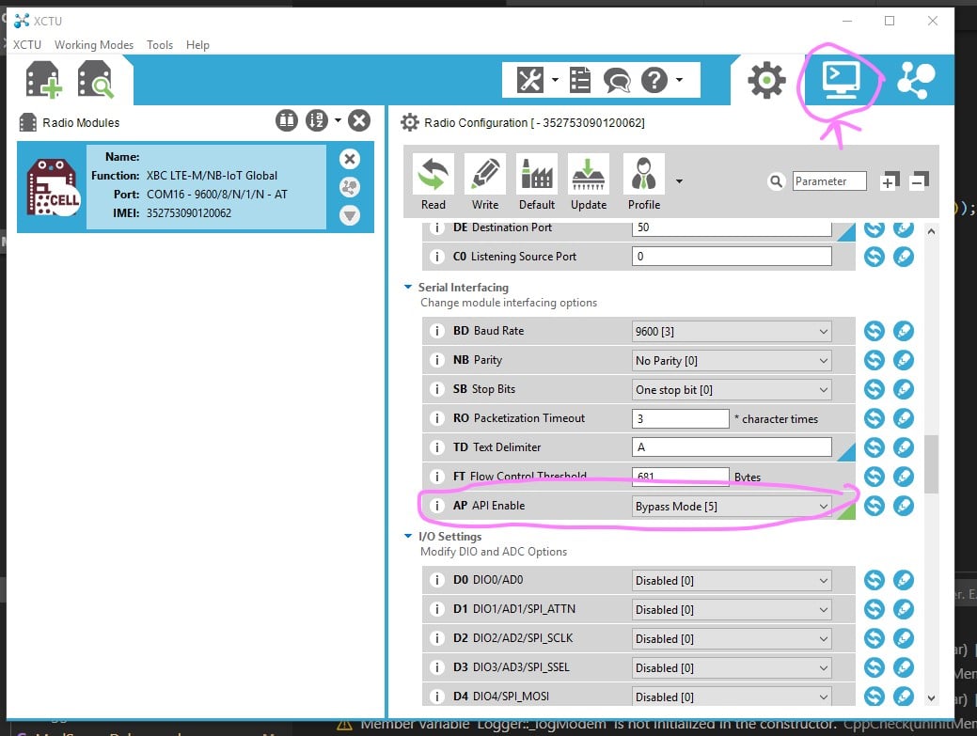
Task: Click the Add radio module icon
Action: point(43,81)
